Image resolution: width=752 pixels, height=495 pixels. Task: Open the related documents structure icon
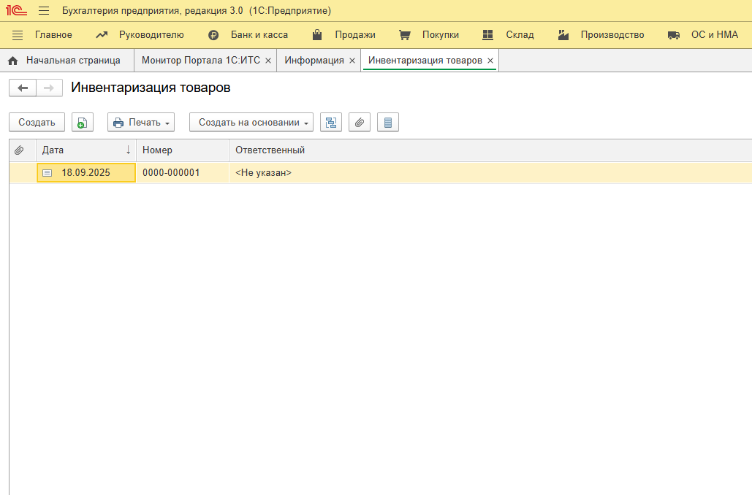click(331, 123)
